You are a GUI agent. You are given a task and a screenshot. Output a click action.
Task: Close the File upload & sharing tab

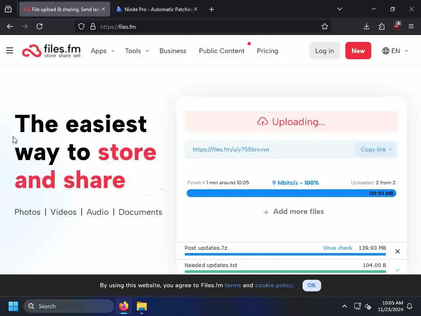pos(103,9)
